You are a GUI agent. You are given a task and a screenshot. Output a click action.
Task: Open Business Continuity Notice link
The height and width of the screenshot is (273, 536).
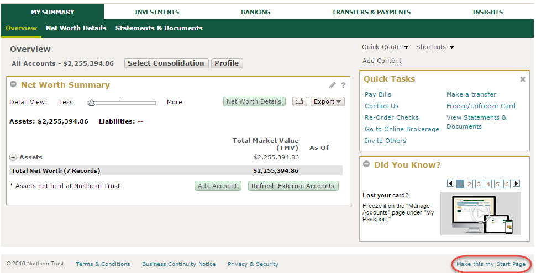pyautogui.click(x=179, y=264)
